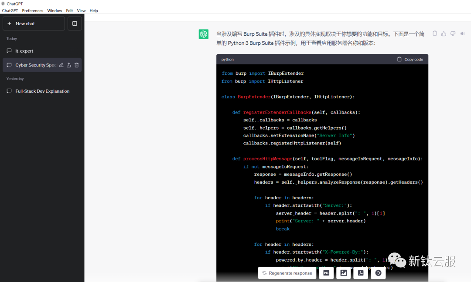Collapse the sidebar with the panel toggle
Viewport: 471px width, 282px height.
point(75,23)
